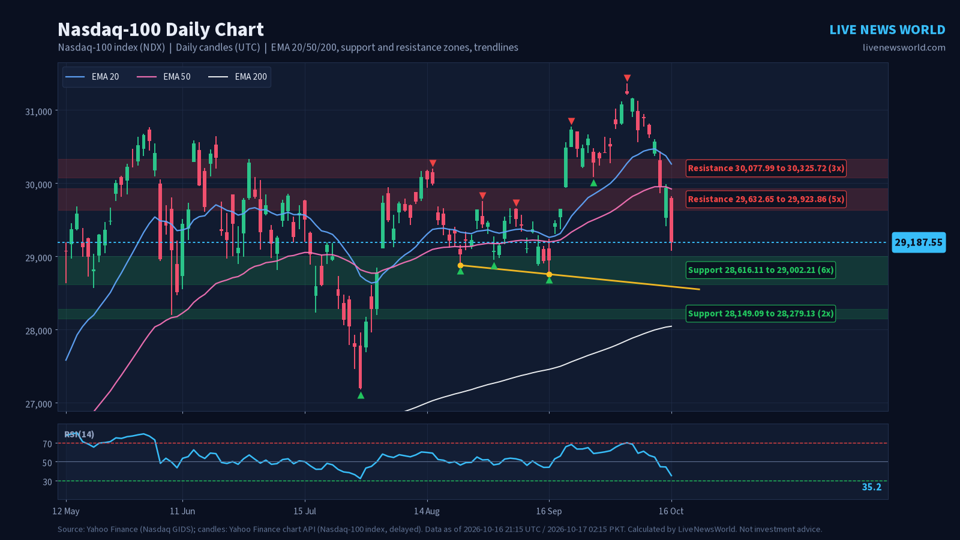Click the Support 28,149.09 to 28,279.13 label

coord(761,313)
